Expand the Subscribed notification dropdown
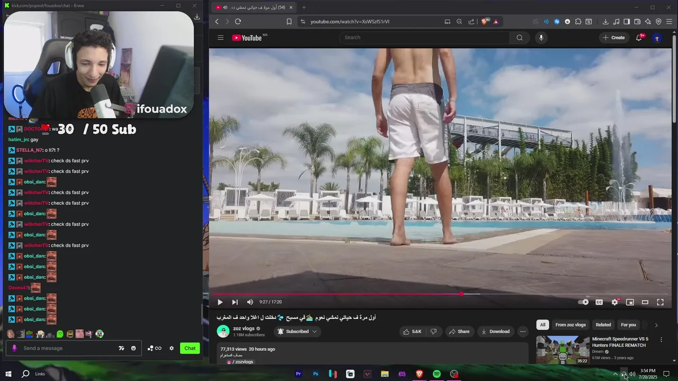This screenshot has height=381, width=678. (x=297, y=332)
